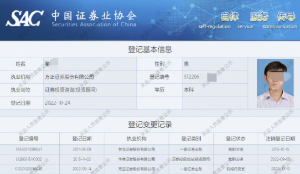Image resolution: width=300 pixels, height=174 pixels.
Task: Click the 2022-10-24 registration date value
Action: [x=57, y=103]
